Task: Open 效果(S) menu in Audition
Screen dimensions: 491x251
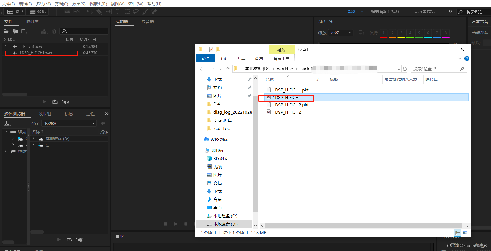Action: coord(79,4)
